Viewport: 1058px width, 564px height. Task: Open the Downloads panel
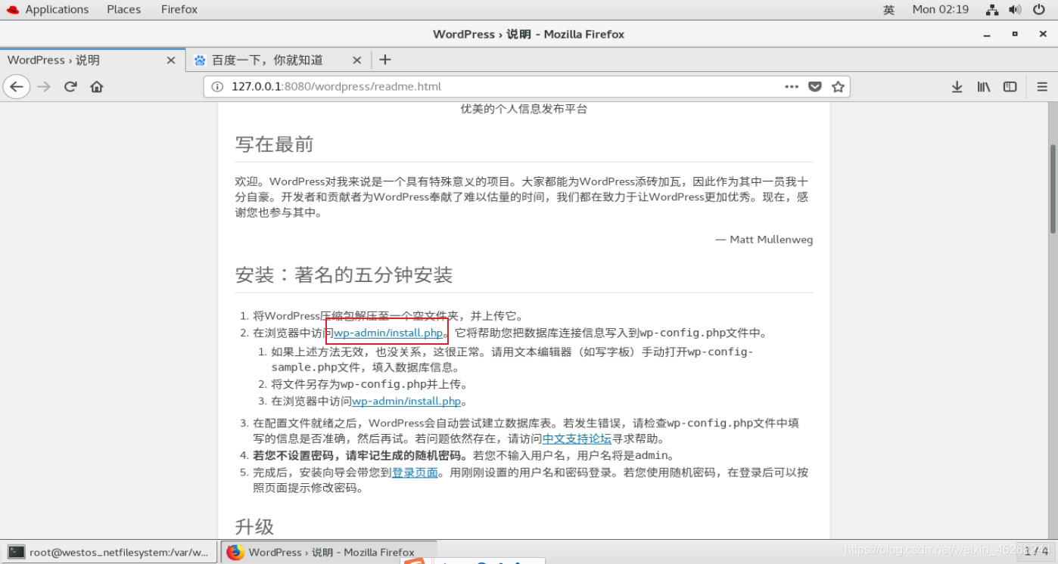pyautogui.click(x=957, y=87)
